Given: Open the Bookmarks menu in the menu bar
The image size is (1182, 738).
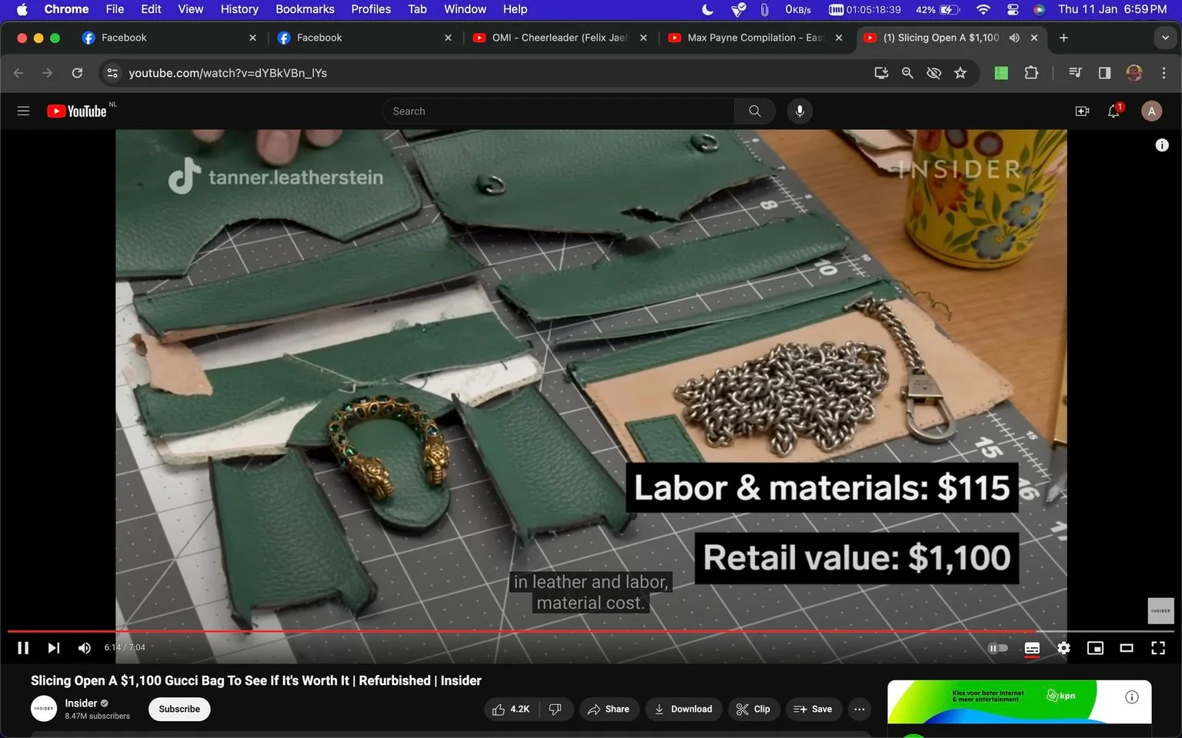Looking at the screenshot, I should click(x=305, y=9).
